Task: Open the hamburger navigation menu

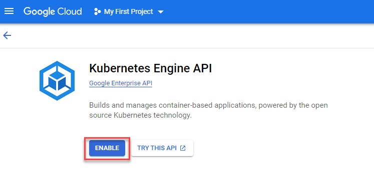Action: point(9,11)
